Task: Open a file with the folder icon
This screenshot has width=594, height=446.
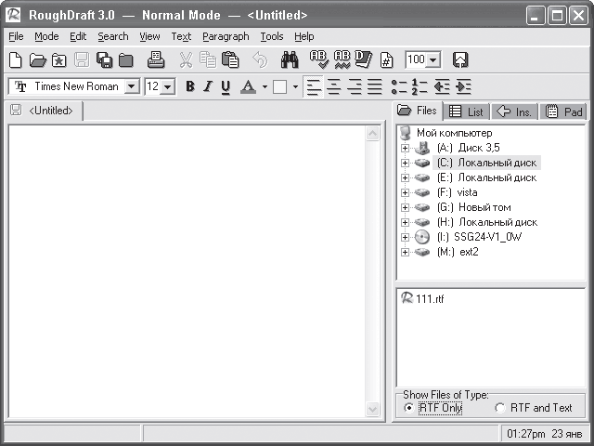Action: coord(37,59)
